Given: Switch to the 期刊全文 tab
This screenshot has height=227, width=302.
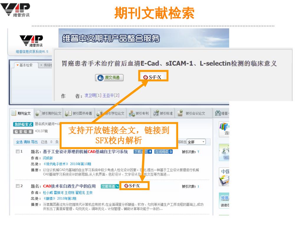Looking at the screenshot, I should 21,113.
